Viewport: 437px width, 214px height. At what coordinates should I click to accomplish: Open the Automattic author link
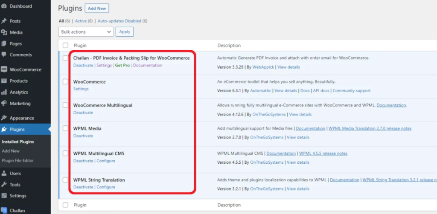click(261, 91)
